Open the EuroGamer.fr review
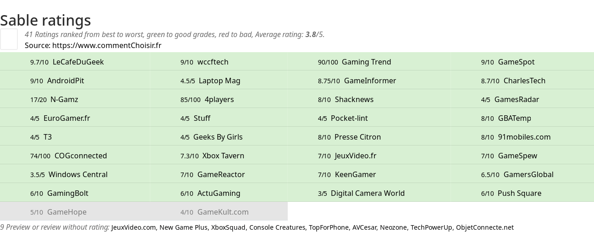The image size is (594, 232). pos(60,118)
